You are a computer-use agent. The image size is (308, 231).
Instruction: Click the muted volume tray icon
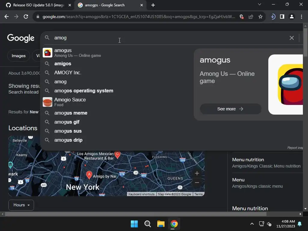(x=269, y=224)
